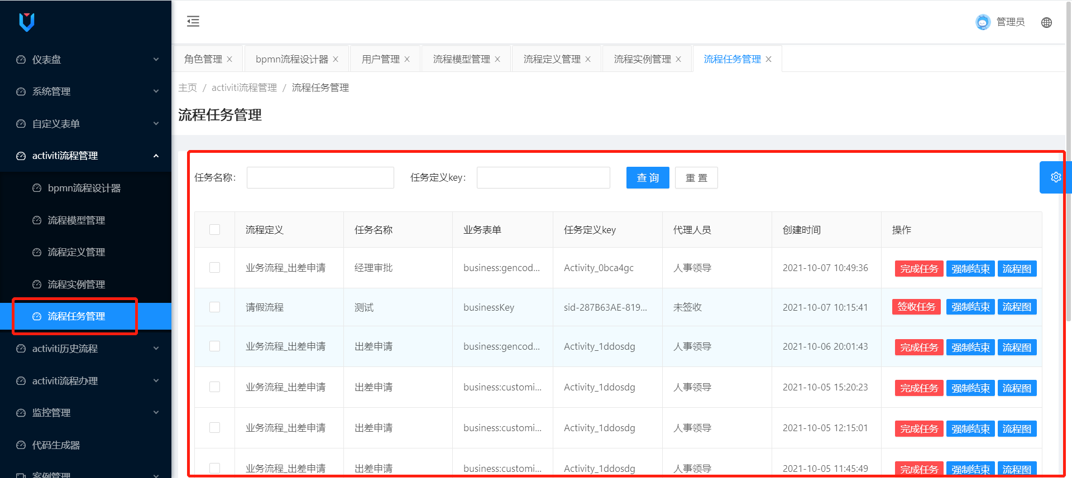Switch to the 用户管理 tab
Viewport: 1072px width, 478px height.
pos(381,59)
